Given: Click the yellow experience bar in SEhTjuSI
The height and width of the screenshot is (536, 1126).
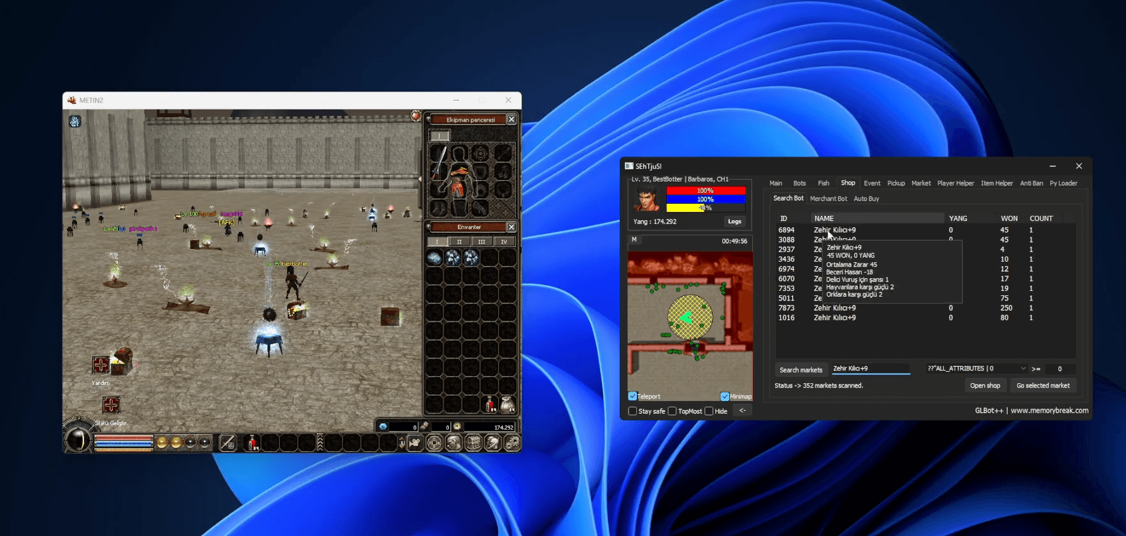Looking at the screenshot, I should (706, 208).
